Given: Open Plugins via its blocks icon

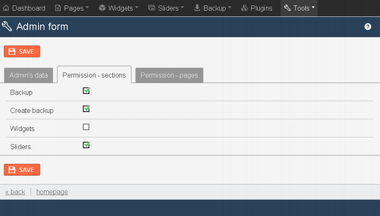Looking at the screenshot, I should pyautogui.click(x=245, y=8).
